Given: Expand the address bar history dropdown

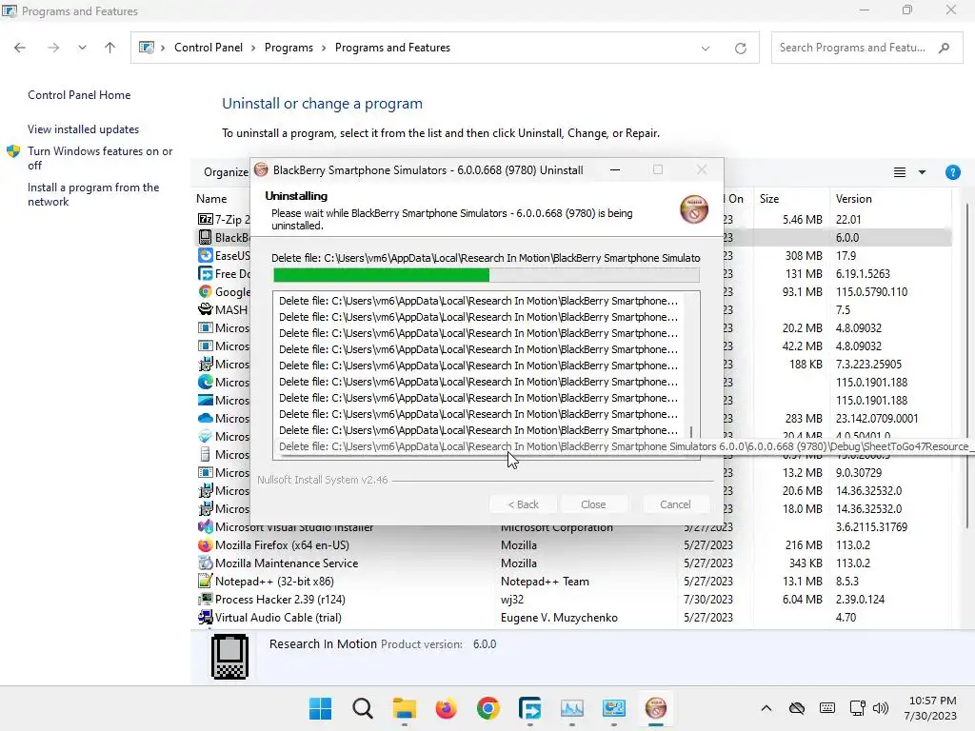Looking at the screenshot, I should pyautogui.click(x=706, y=48).
